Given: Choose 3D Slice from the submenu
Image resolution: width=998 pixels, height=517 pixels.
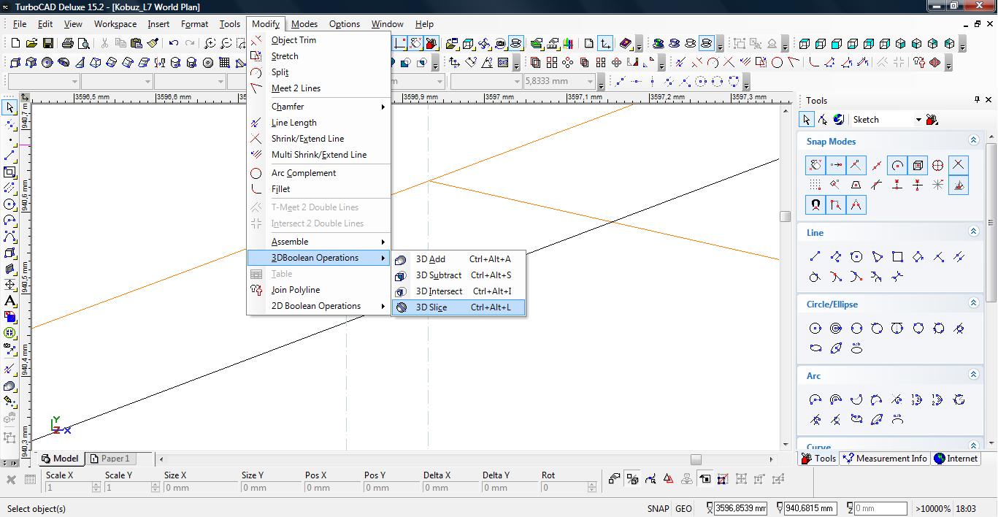Looking at the screenshot, I should point(458,307).
